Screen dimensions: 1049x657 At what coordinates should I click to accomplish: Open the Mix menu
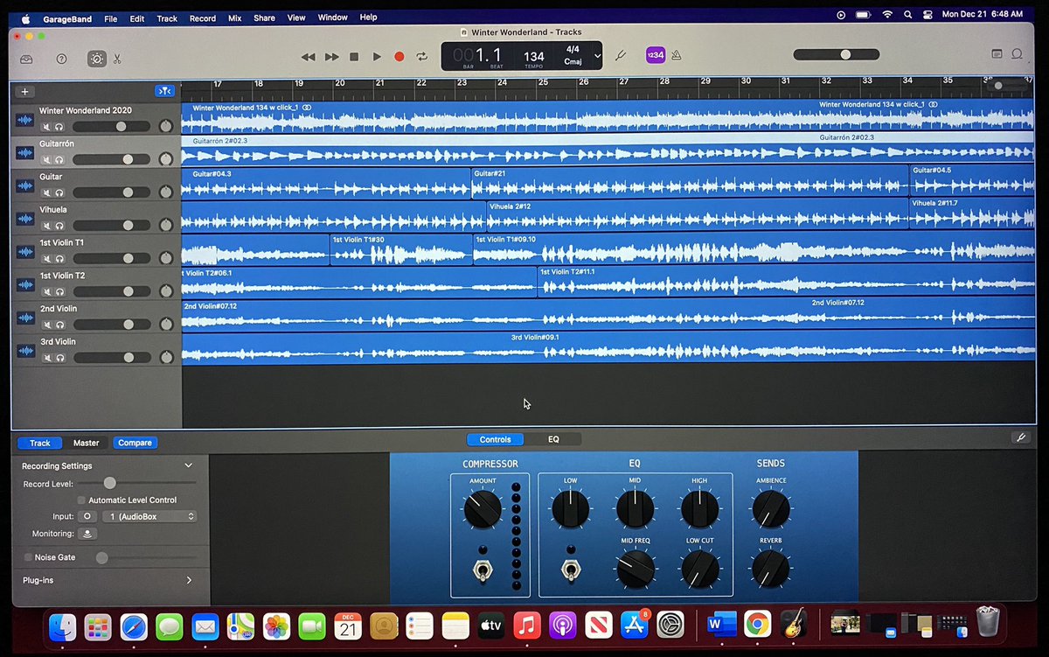click(234, 17)
